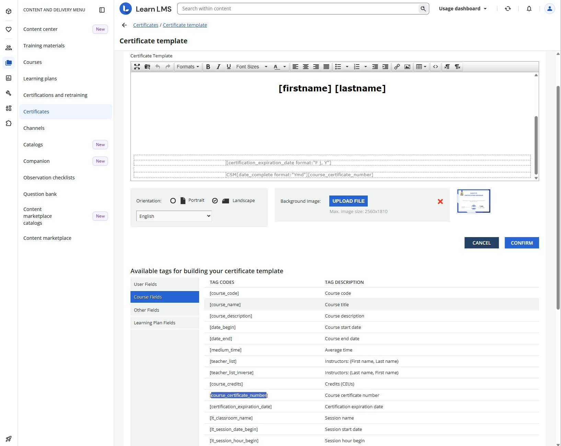Screen dimensions: 561x446
Task: Select the Course Fields tab
Action: click(x=165, y=297)
